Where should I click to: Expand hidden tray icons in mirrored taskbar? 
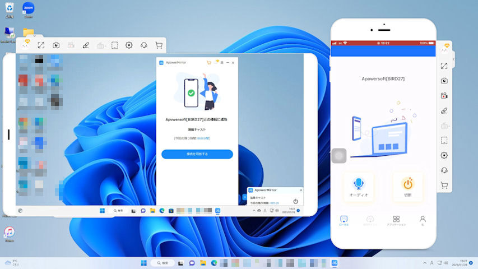click(254, 211)
